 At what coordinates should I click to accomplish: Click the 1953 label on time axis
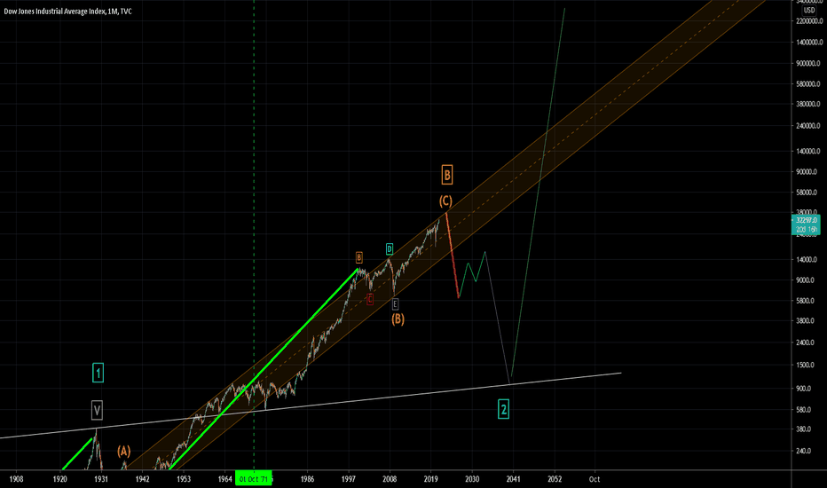tap(184, 479)
